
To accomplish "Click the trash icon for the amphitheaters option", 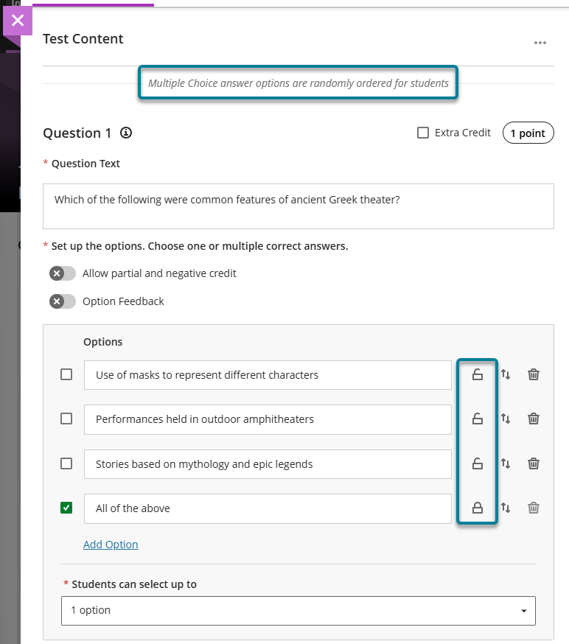I will click(534, 419).
